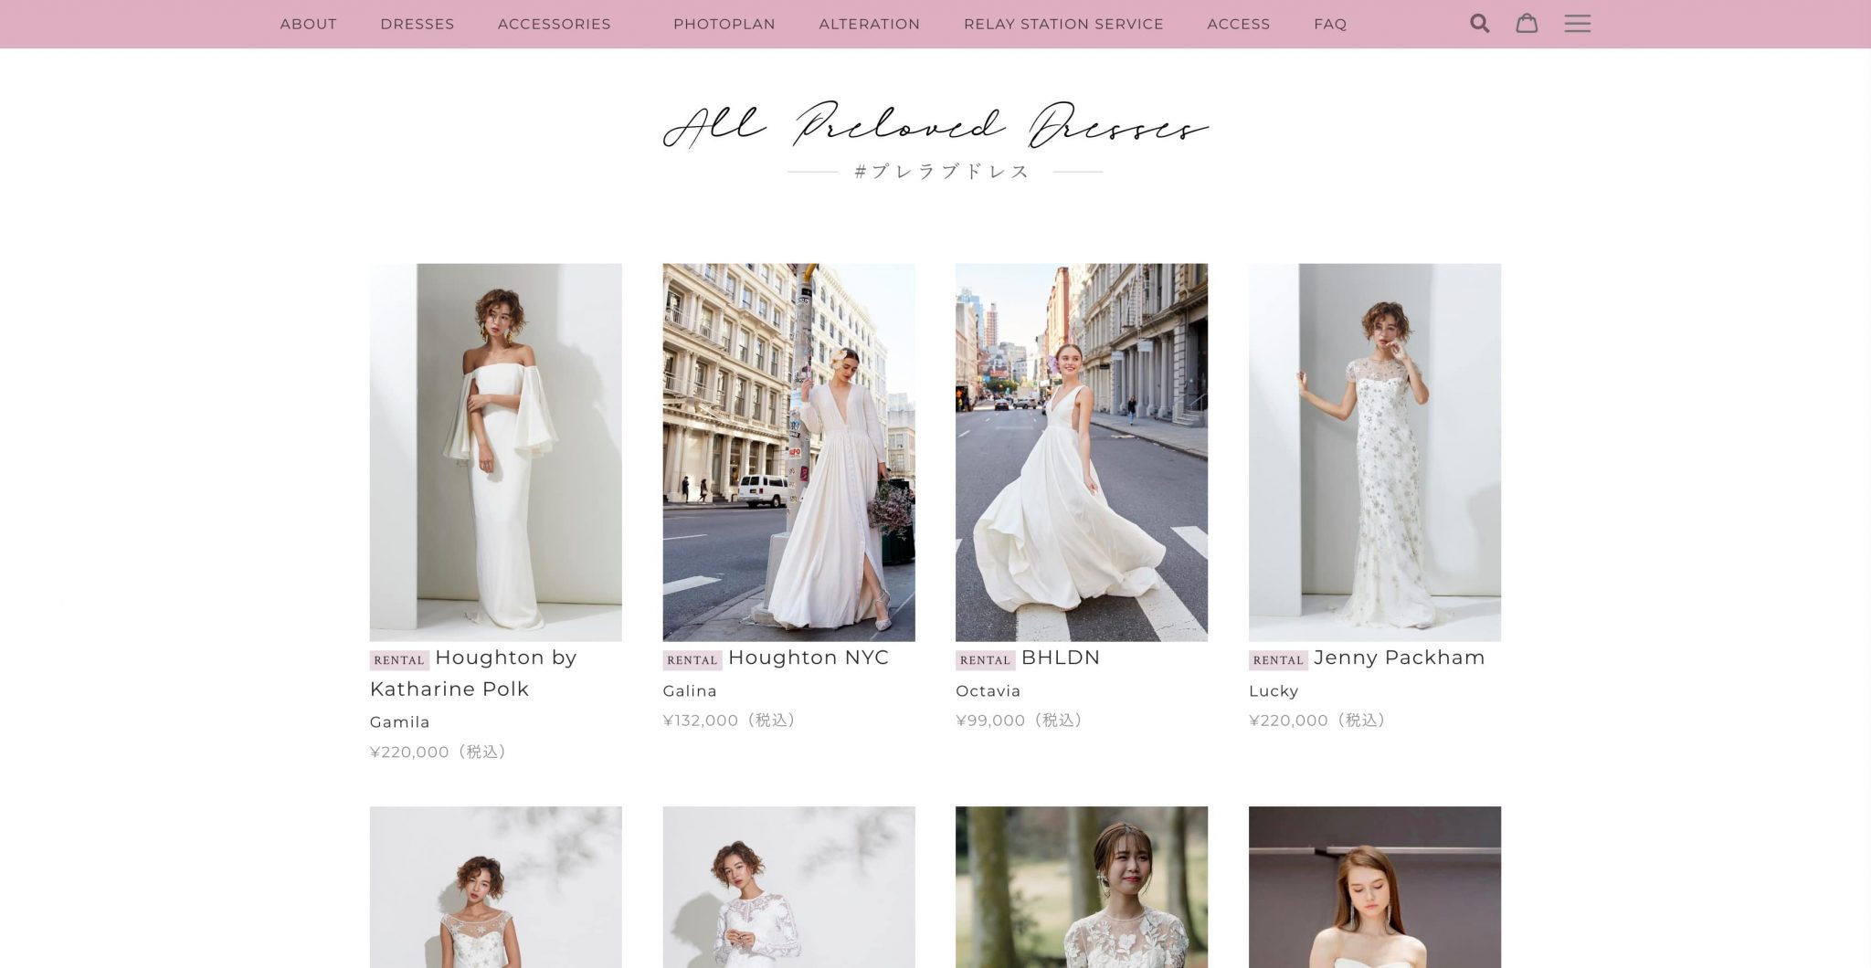Click the BHLDN title link
Image resolution: width=1871 pixels, height=968 pixels.
click(1061, 658)
